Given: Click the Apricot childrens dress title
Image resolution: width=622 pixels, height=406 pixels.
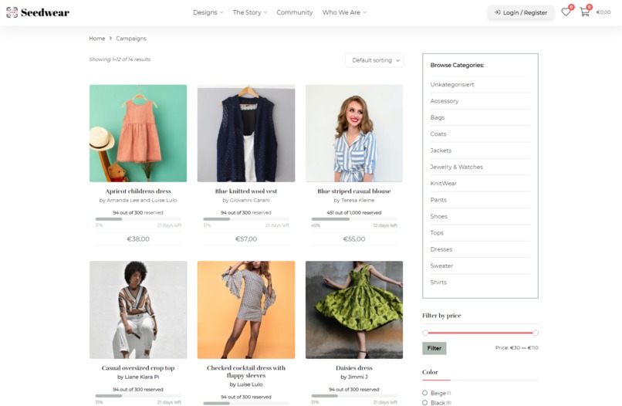Looking at the screenshot, I should [x=138, y=191].
